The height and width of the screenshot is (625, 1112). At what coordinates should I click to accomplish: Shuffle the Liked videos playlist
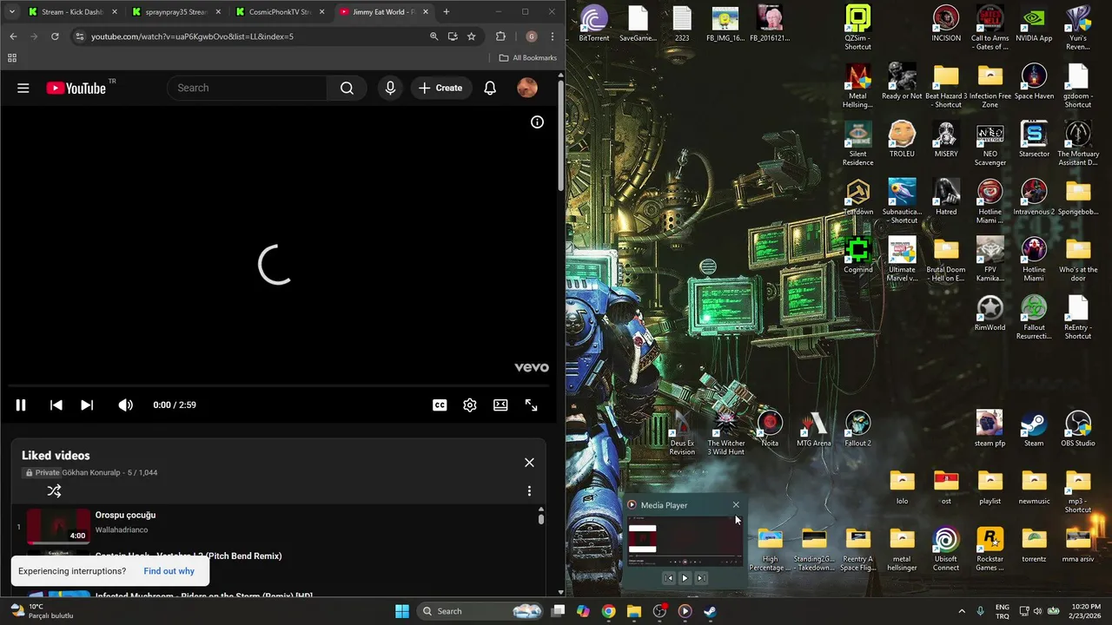coord(54,490)
